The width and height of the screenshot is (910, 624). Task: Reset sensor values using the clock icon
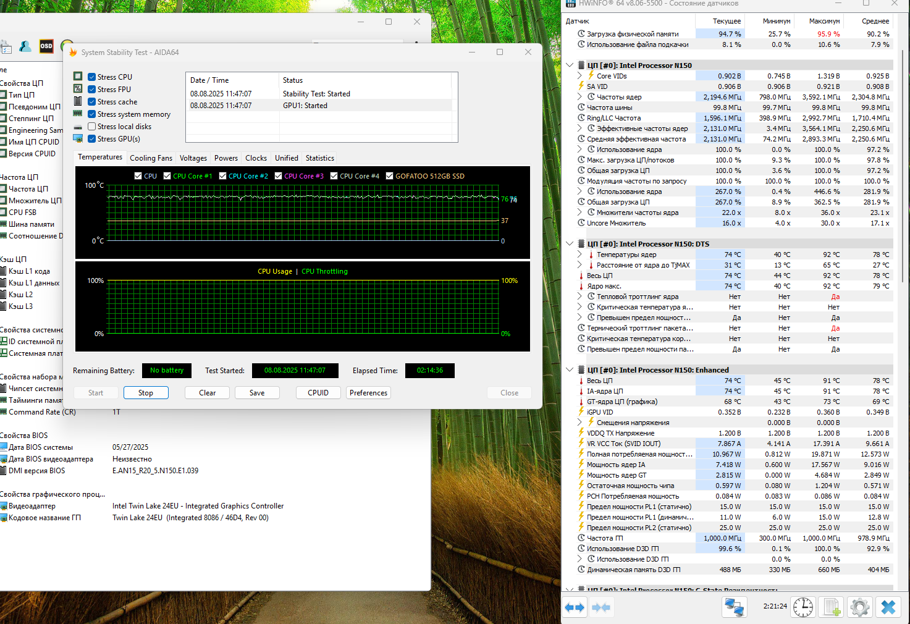(803, 607)
